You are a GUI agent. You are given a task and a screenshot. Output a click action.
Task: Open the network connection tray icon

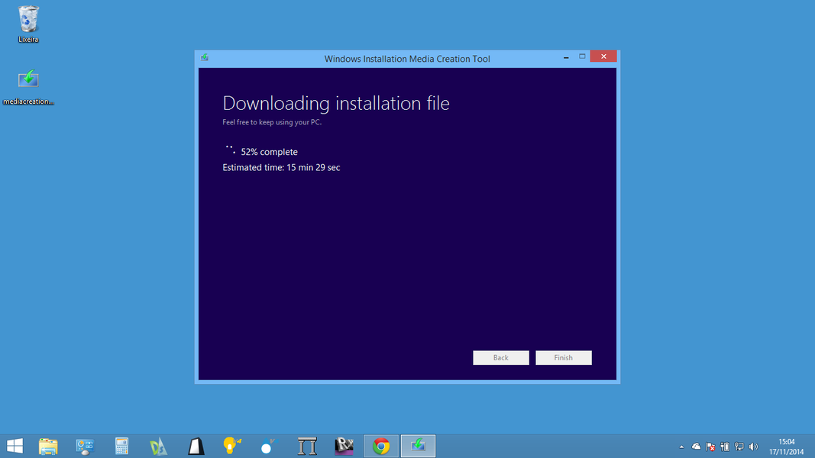tap(739, 447)
